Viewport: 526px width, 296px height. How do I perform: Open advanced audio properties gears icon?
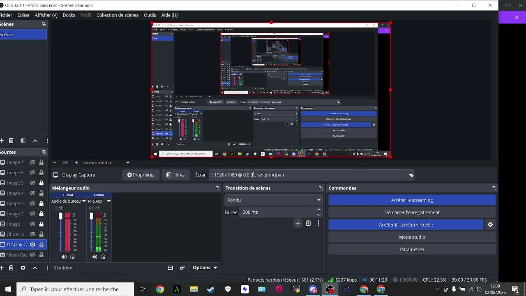pos(182,268)
